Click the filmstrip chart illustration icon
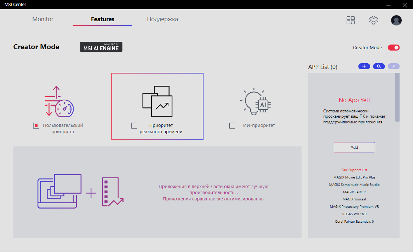The width and height of the screenshot is (413, 252). [113, 192]
